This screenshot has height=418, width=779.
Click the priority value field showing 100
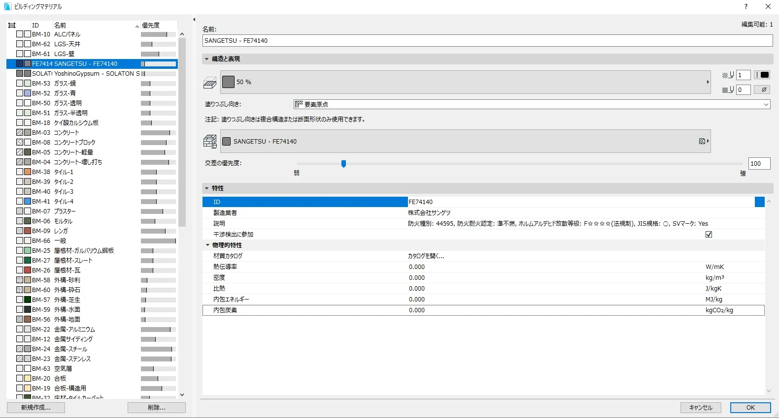(759, 164)
